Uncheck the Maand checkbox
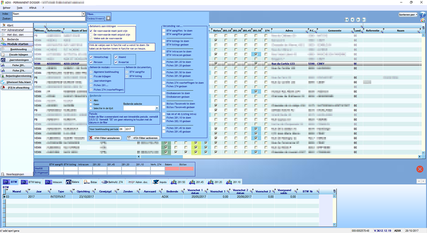This screenshot has height=233, width=427. click(116, 57)
